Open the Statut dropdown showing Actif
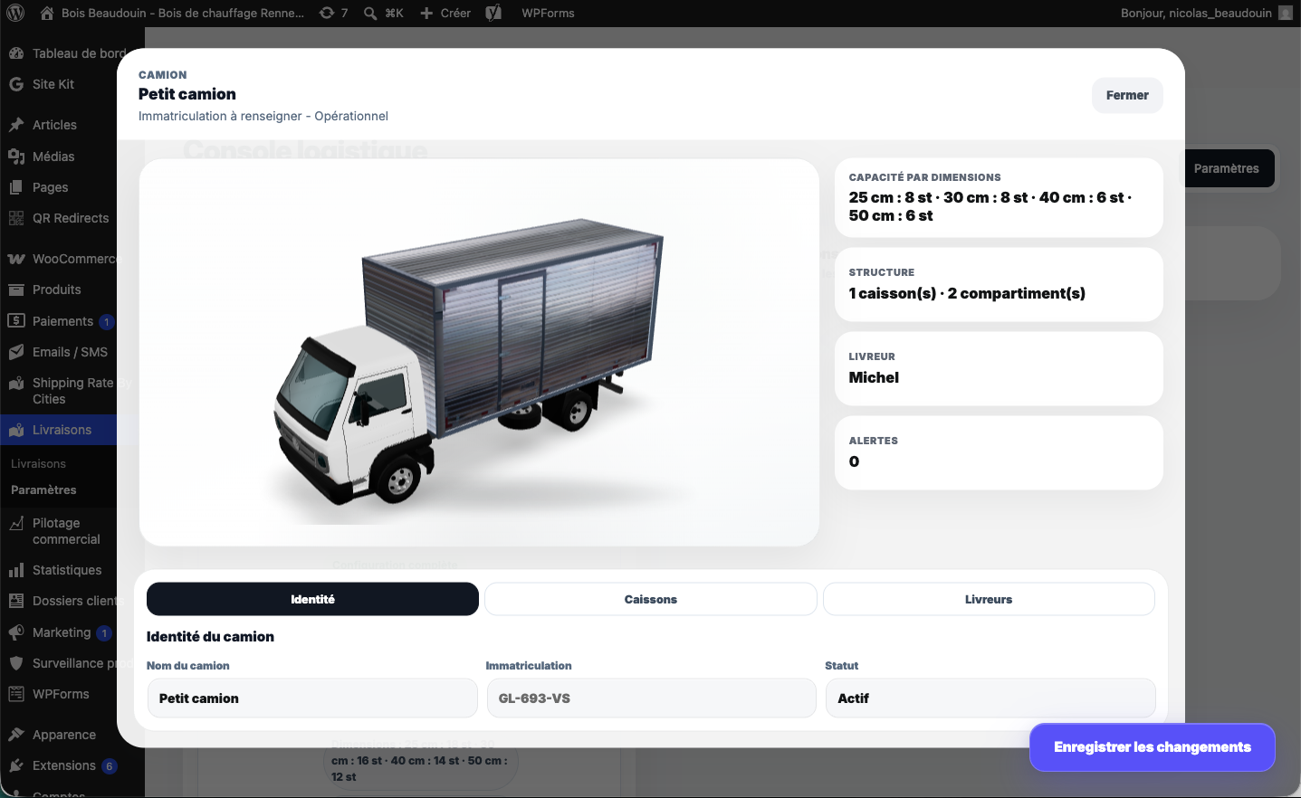This screenshot has width=1301, height=798. [x=990, y=698]
